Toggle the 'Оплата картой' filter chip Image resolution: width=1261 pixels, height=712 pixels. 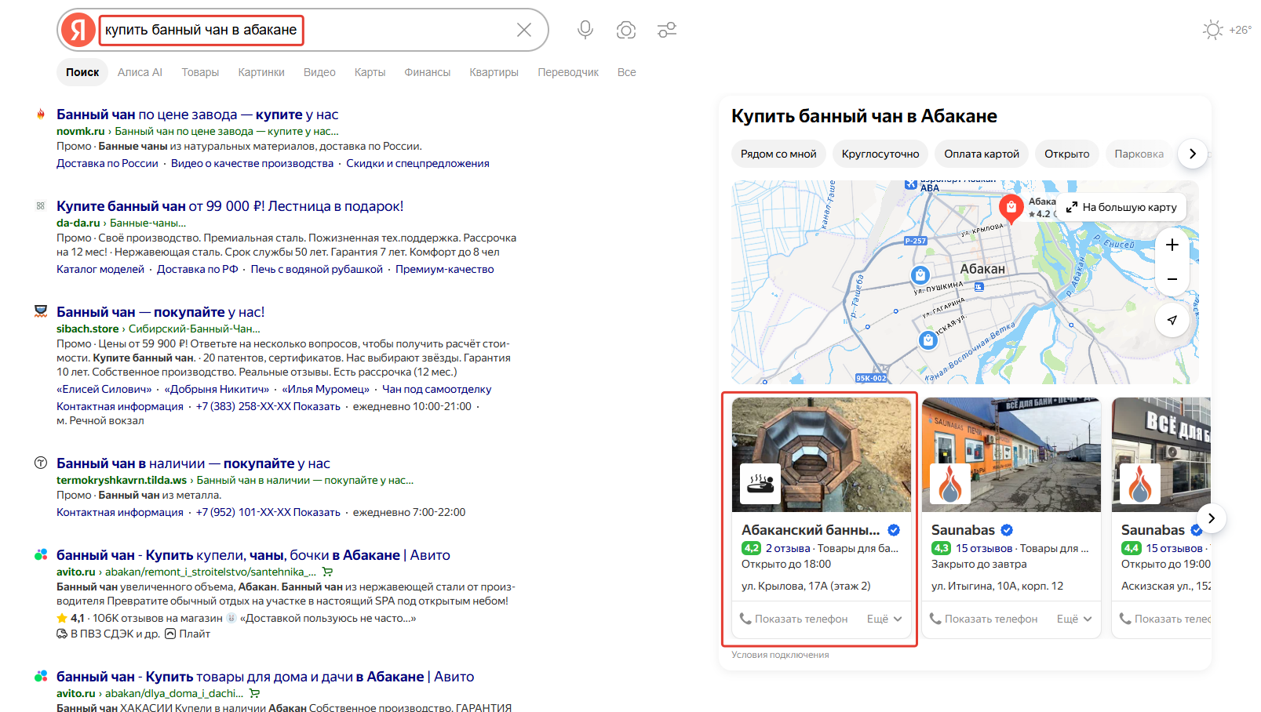[982, 154]
